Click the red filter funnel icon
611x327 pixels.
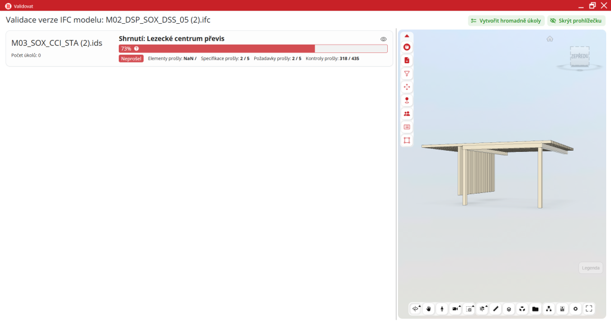(407, 73)
